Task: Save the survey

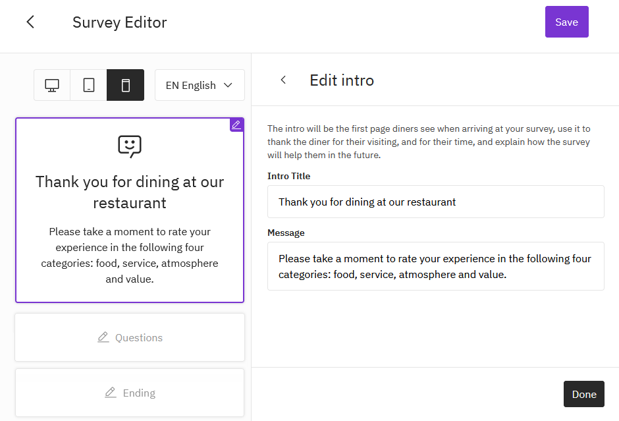Action: pos(566,22)
